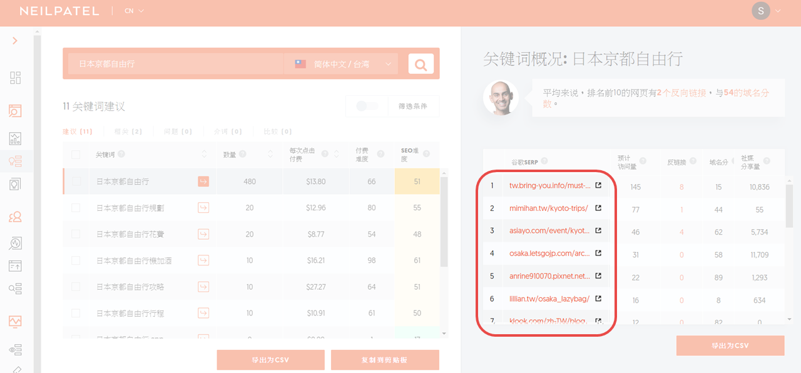
Task: Check the box for 日本京都自由行規劃
Action: coord(76,208)
